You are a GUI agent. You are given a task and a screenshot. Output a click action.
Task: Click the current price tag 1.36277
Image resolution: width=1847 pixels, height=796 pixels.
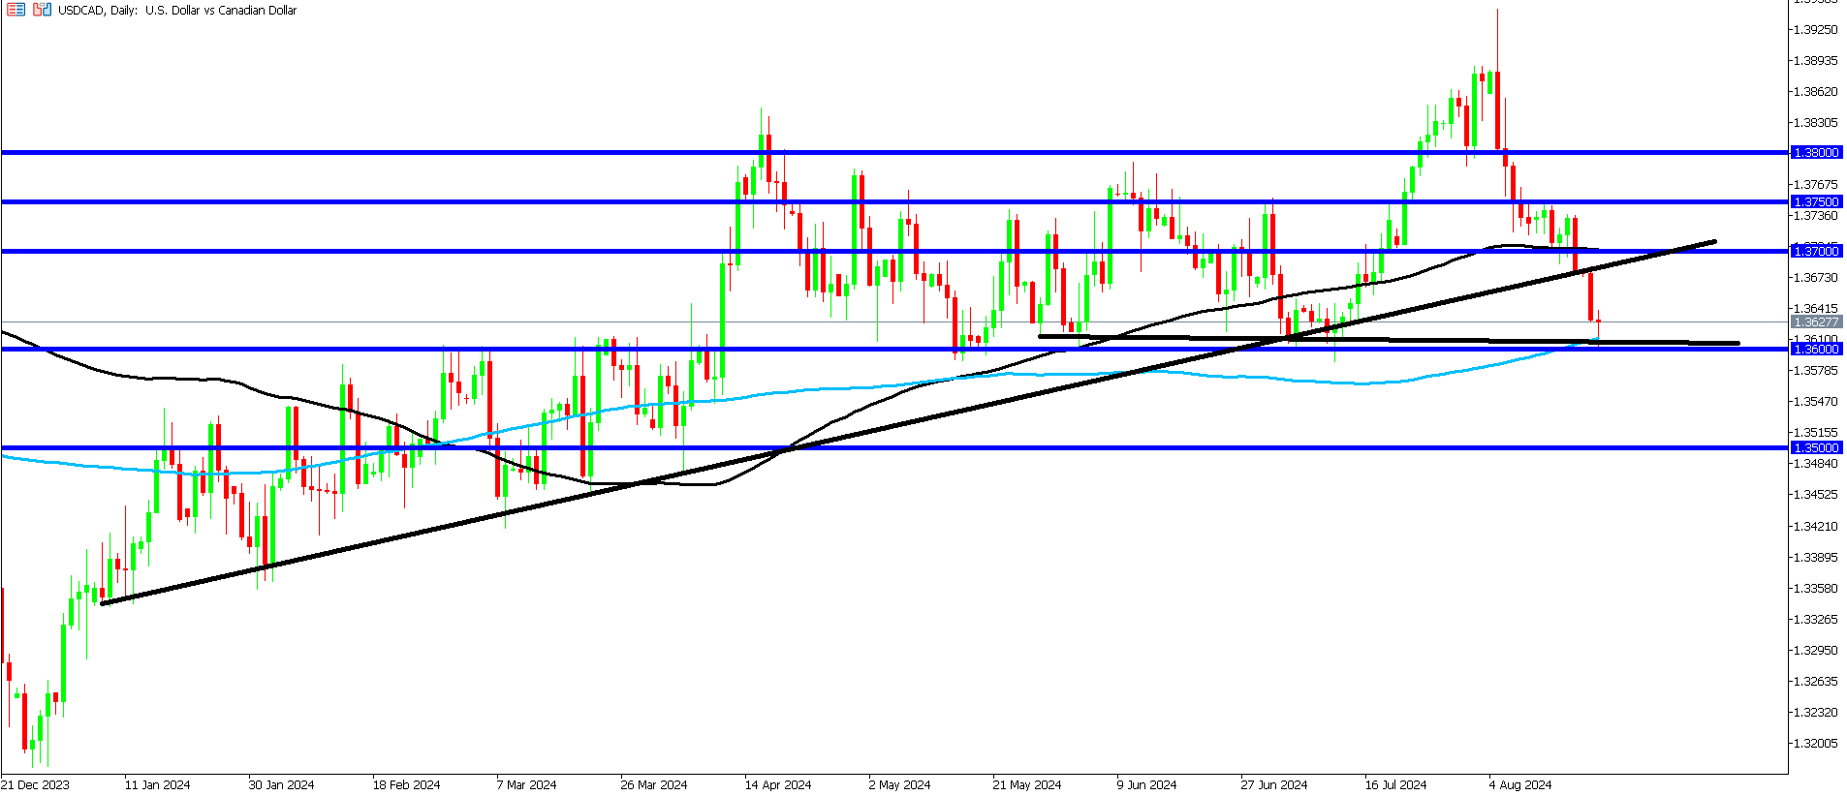[1816, 322]
